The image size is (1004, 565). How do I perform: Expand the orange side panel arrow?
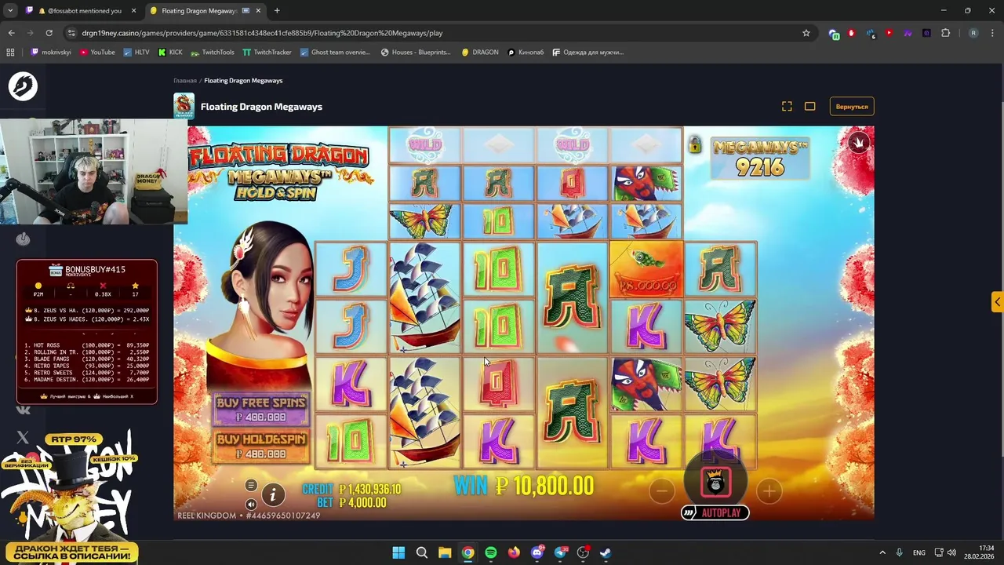click(998, 301)
